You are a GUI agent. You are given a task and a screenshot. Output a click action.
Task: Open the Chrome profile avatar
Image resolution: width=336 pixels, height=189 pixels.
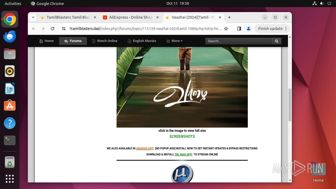point(249,29)
